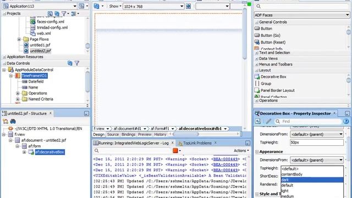This screenshot has width=352, height=198.
Task: Select faces-config.xml in the project tree
Action: coord(51,21)
